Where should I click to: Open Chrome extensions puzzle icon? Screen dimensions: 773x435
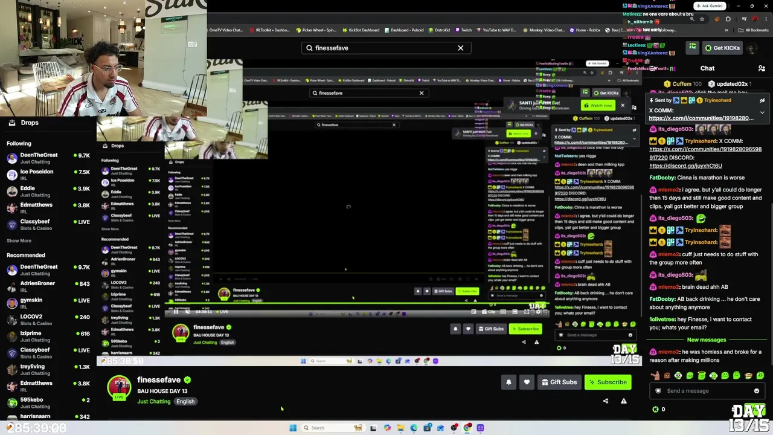[728, 19]
